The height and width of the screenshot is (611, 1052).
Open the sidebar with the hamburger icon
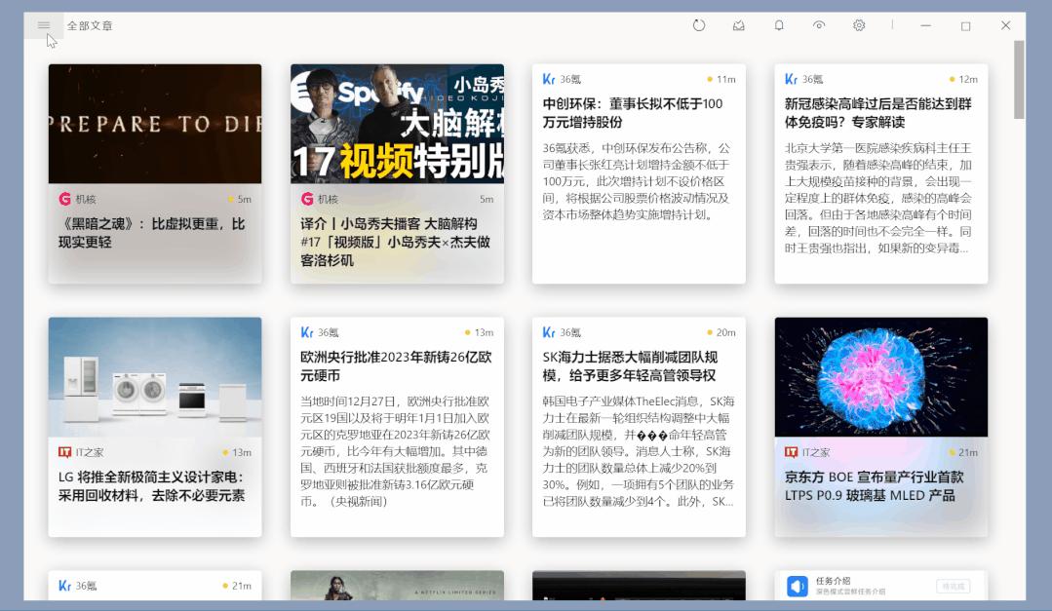tap(42, 26)
